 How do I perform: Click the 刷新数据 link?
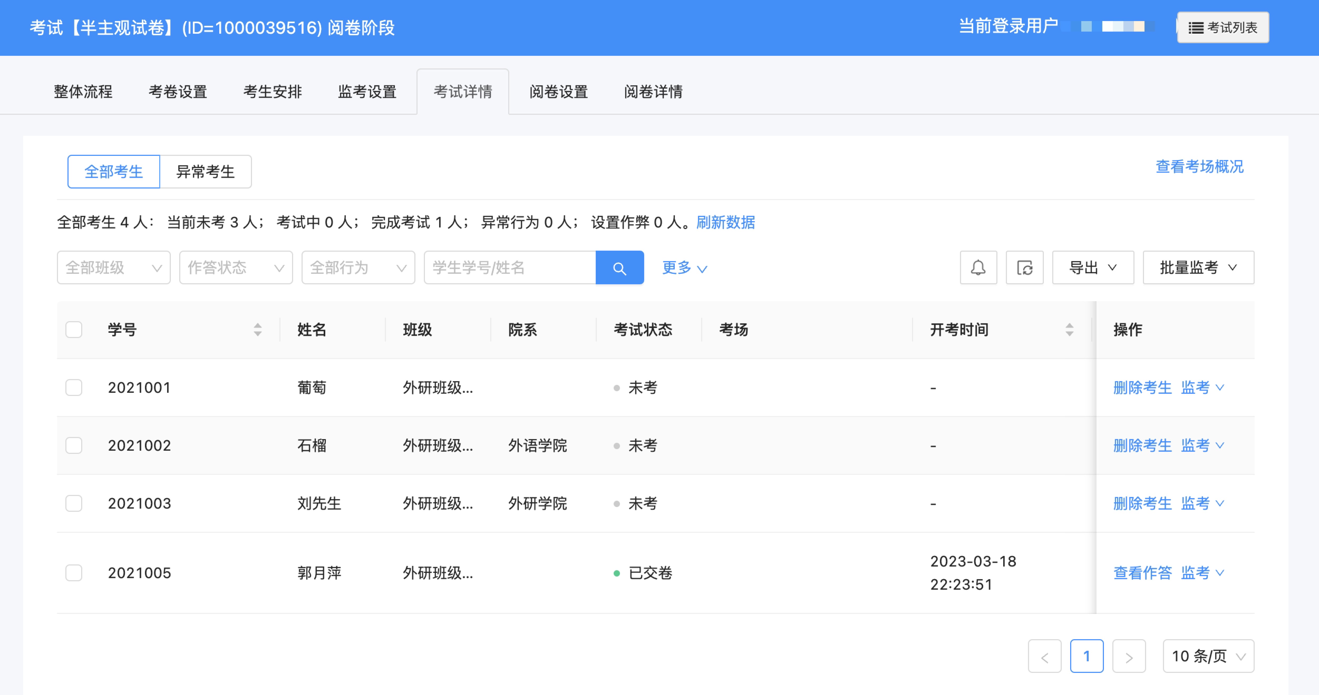(x=725, y=222)
